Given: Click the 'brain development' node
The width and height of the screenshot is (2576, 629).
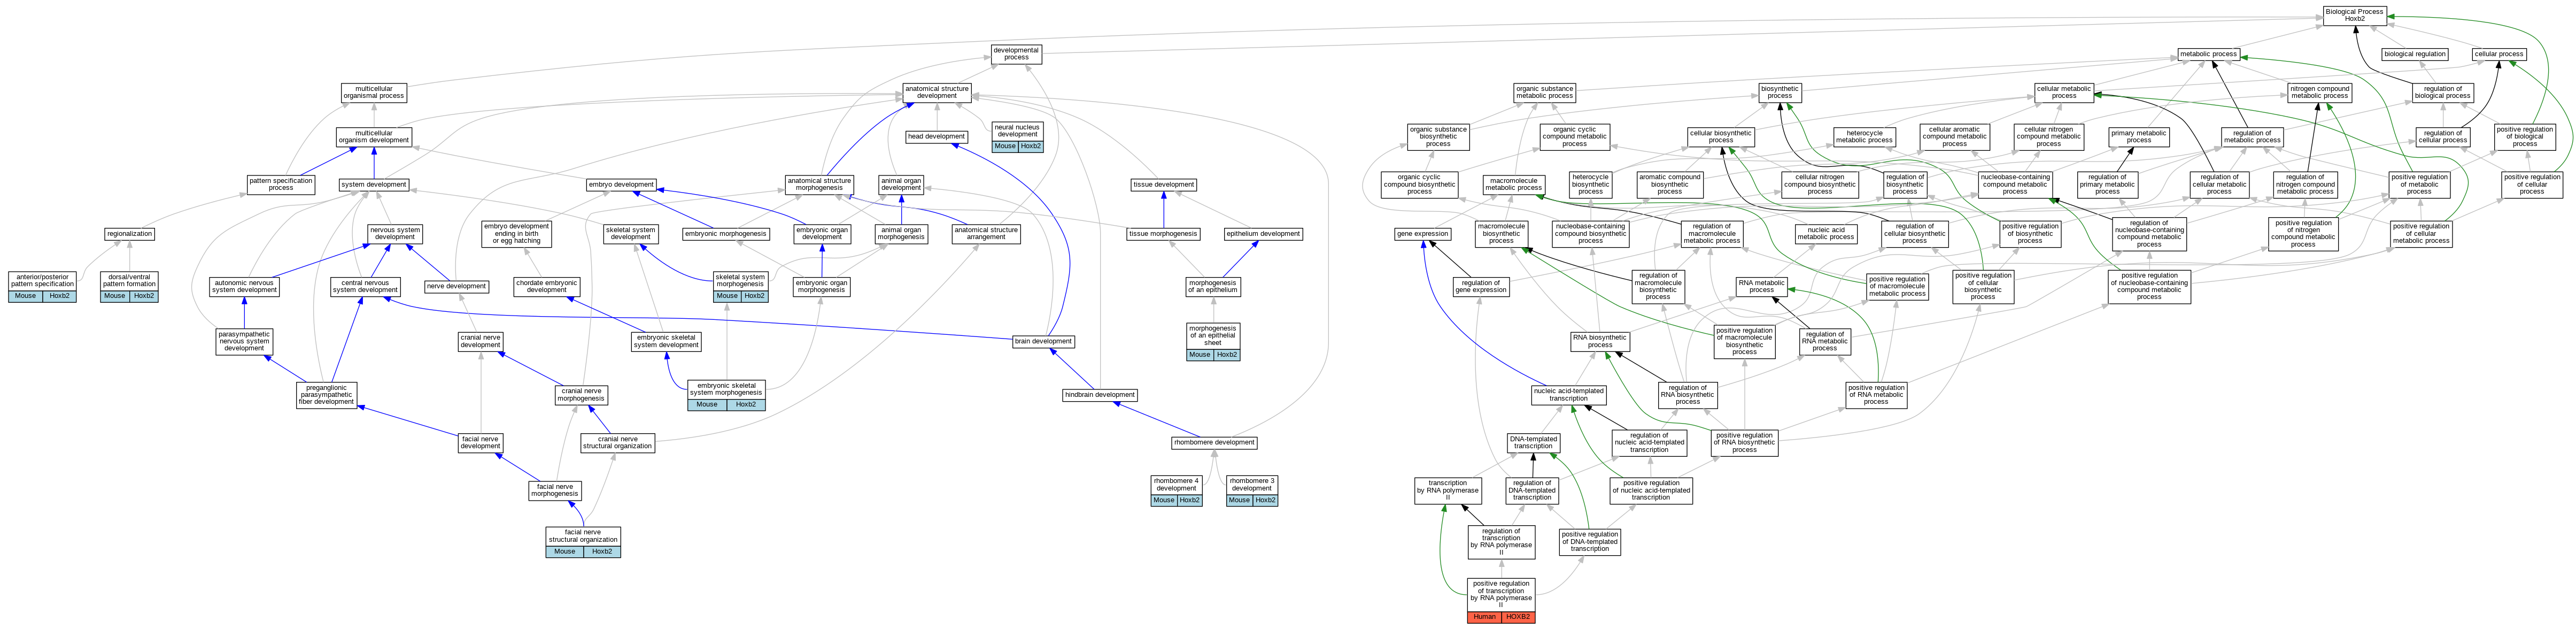Looking at the screenshot, I should pyautogui.click(x=1043, y=342).
